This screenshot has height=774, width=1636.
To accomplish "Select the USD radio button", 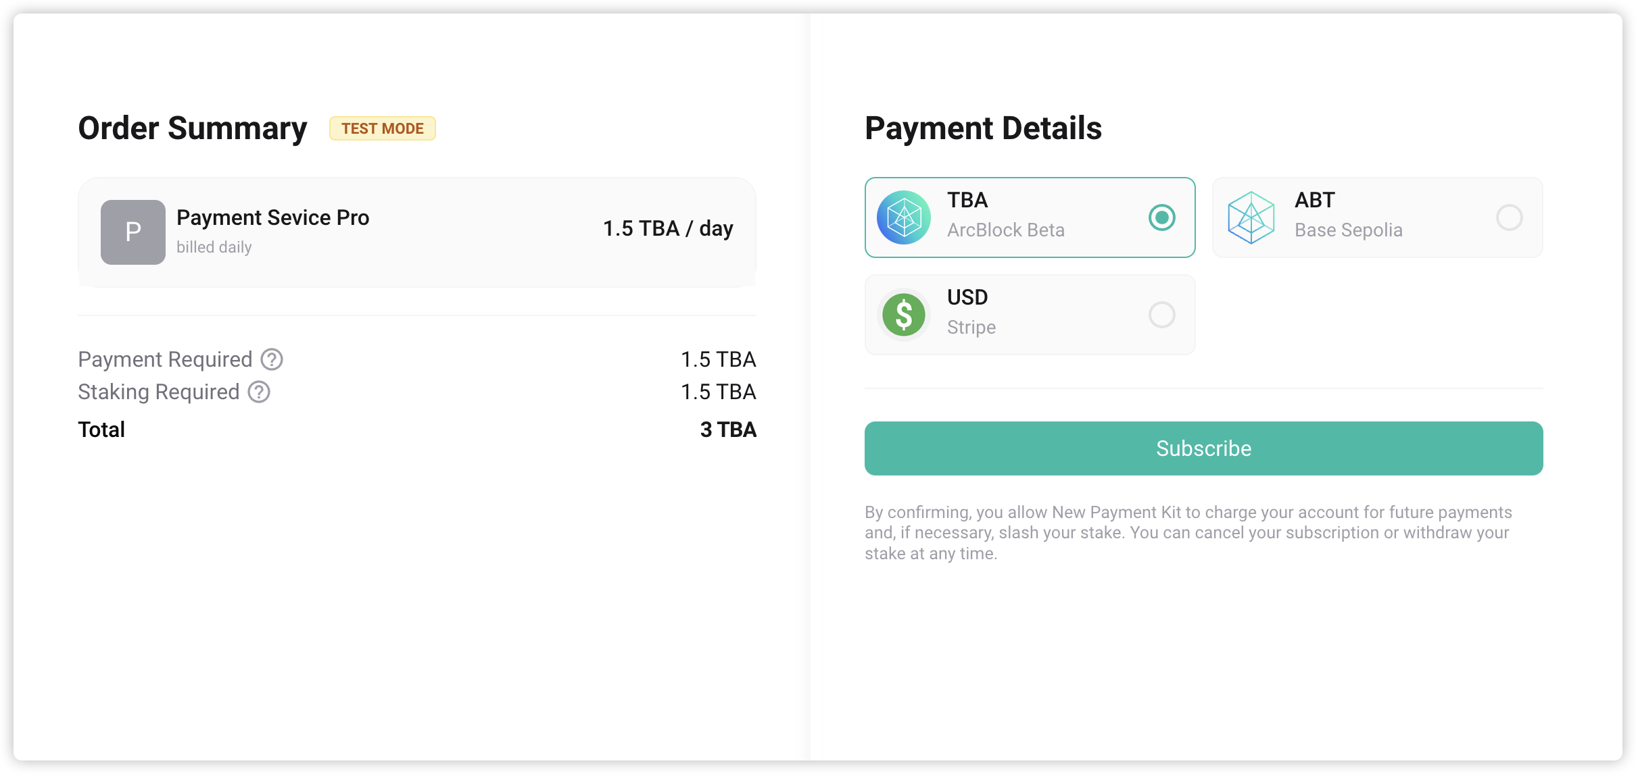I will [1161, 315].
